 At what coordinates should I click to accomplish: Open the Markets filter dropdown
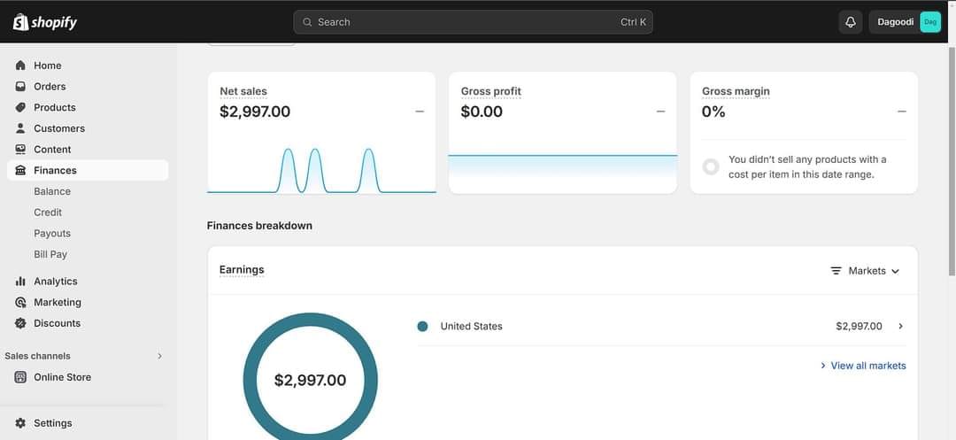pos(865,271)
